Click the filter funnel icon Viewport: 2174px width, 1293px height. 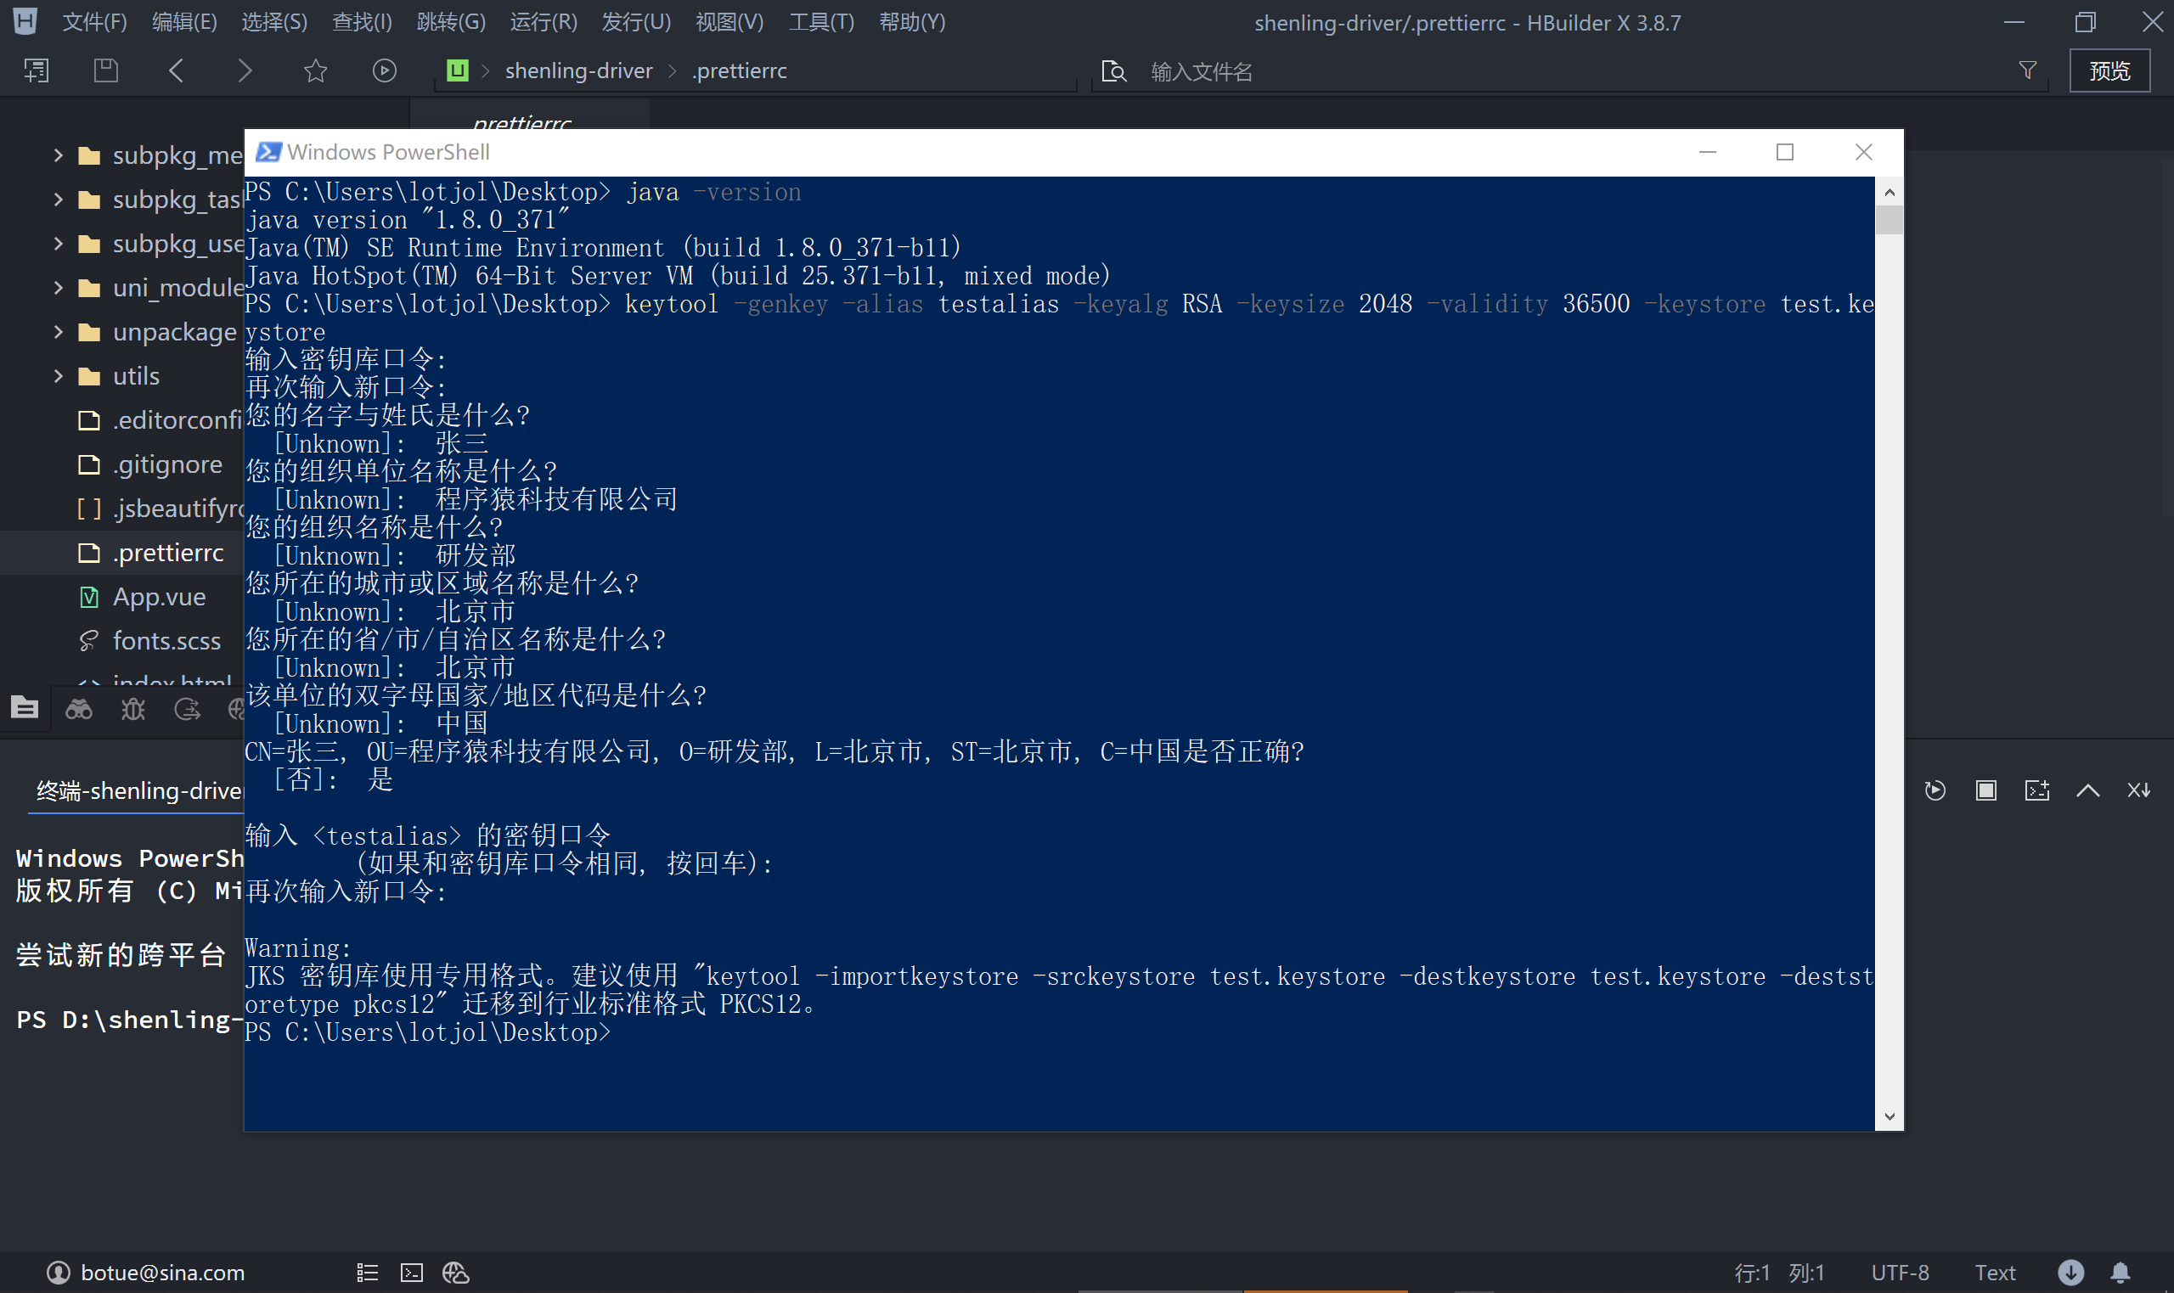tap(2028, 70)
